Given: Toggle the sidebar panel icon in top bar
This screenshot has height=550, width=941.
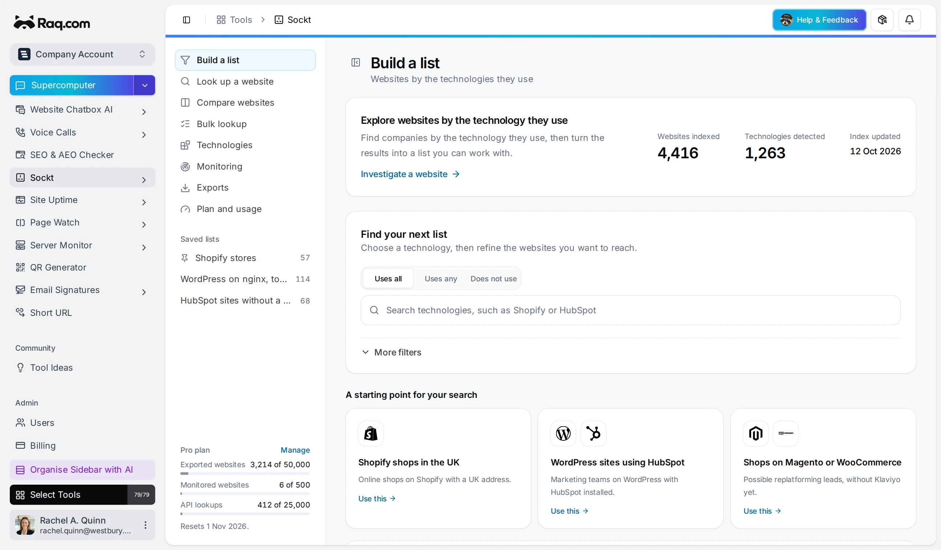Looking at the screenshot, I should coord(186,20).
